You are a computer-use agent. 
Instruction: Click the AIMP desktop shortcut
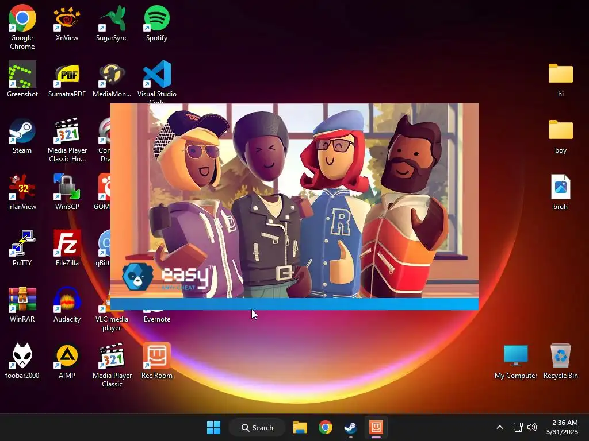(67, 361)
